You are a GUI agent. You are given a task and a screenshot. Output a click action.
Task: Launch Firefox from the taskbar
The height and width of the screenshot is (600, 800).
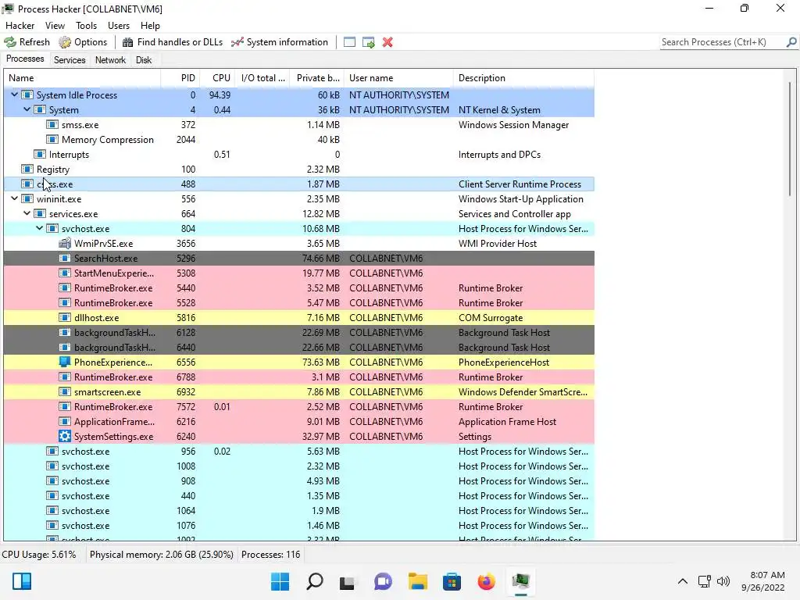pos(486,581)
